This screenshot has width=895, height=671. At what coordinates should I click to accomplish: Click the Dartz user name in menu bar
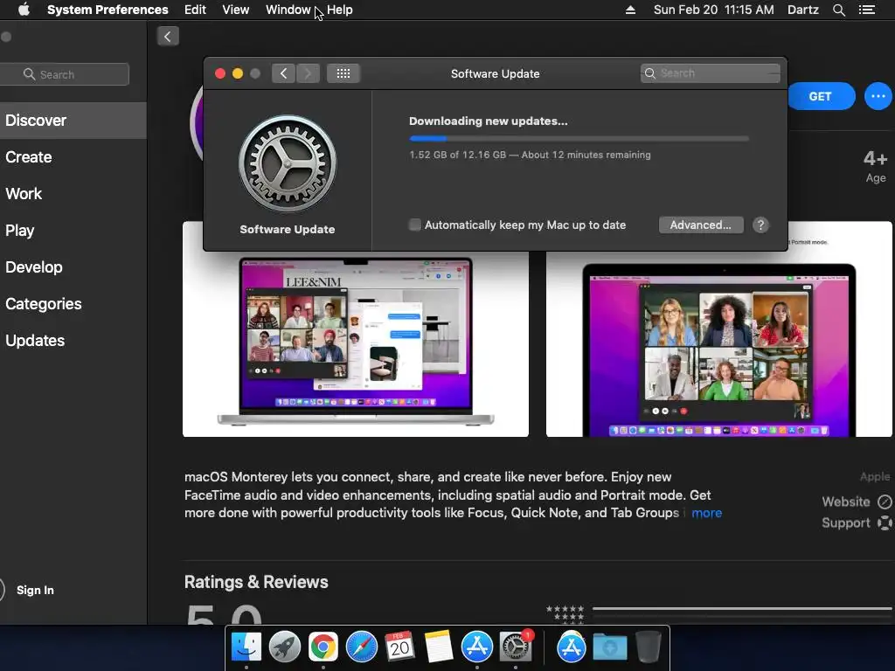coord(802,10)
